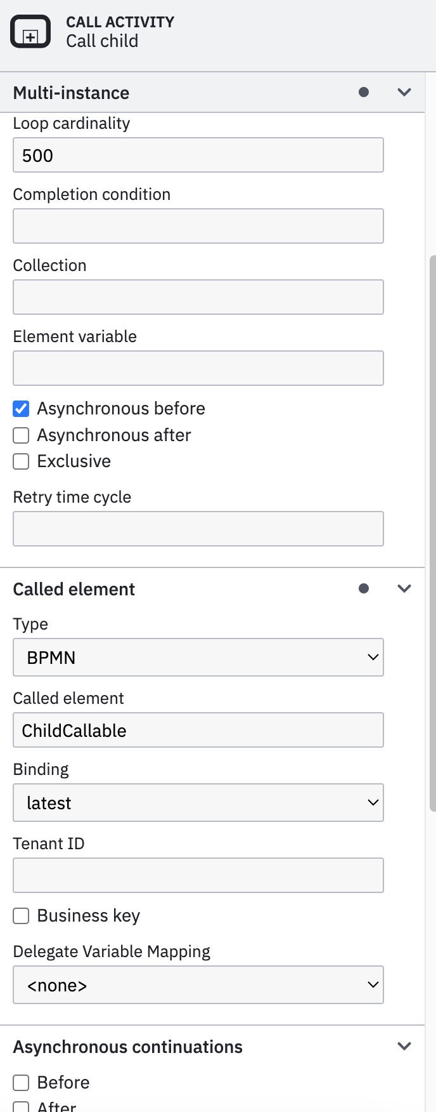Image resolution: width=436 pixels, height=1112 pixels.
Task: Click the properties panel vertical scrollbar
Action: pos(433,533)
